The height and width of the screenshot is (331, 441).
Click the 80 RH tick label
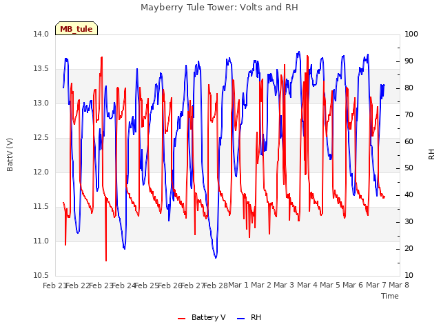coord(409,88)
